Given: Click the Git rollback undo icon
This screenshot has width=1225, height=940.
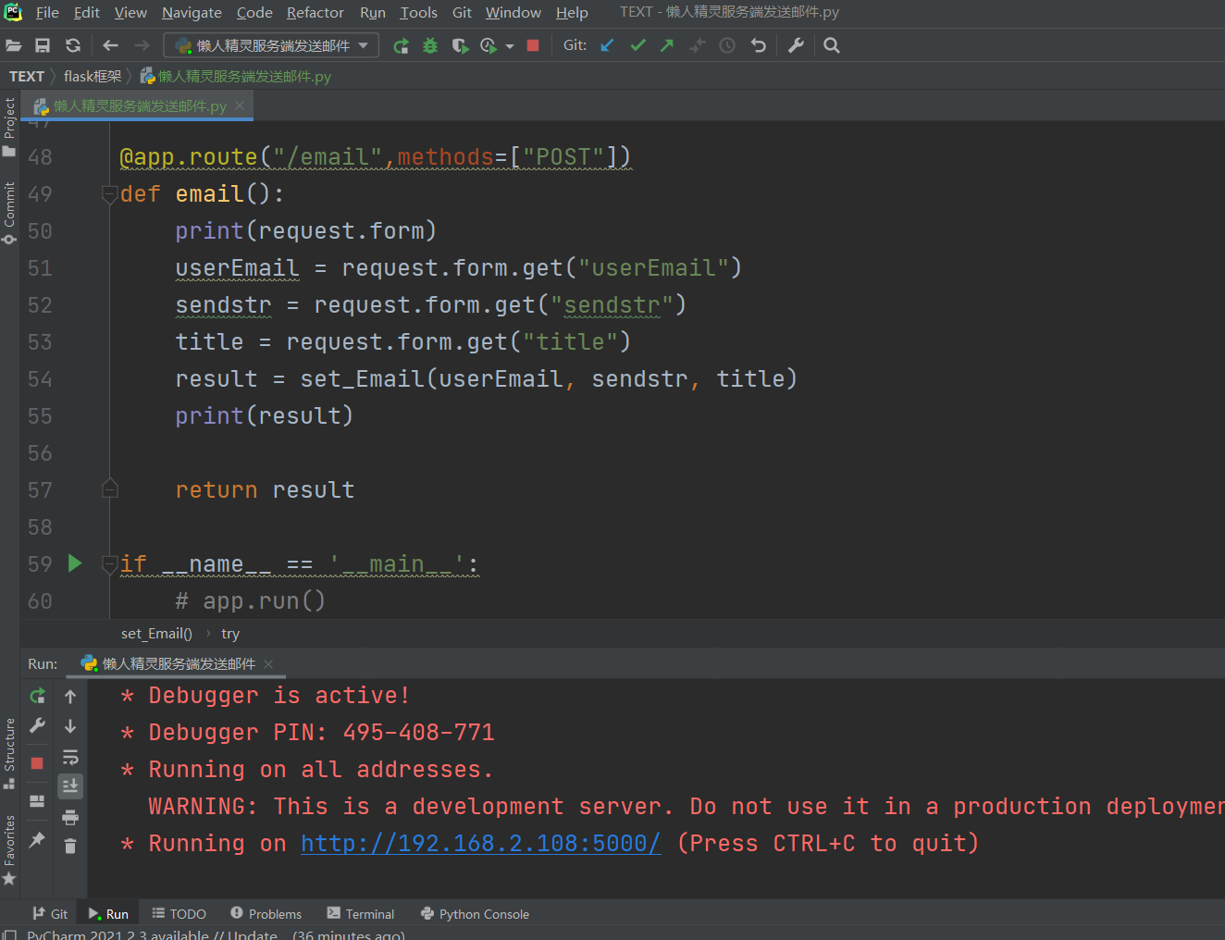Looking at the screenshot, I should (759, 45).
